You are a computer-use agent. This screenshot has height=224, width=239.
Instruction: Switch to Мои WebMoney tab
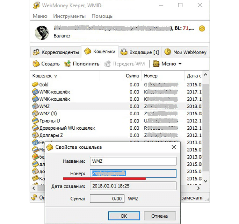185,52
